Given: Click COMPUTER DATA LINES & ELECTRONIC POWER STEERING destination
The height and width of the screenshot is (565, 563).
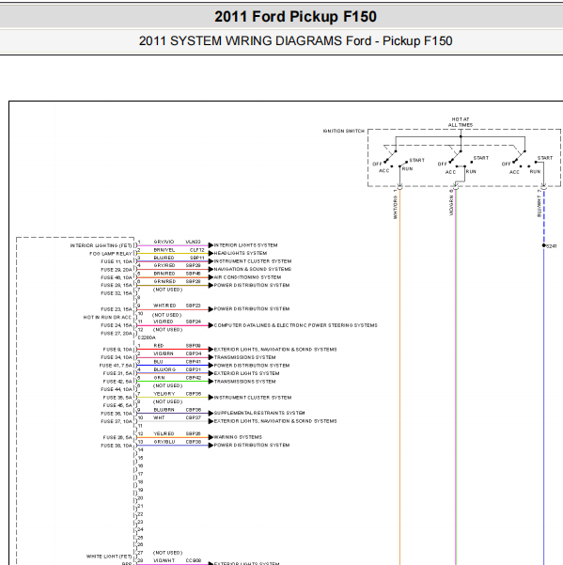Looking at the screenshot, I should click(x=296, y=325).
